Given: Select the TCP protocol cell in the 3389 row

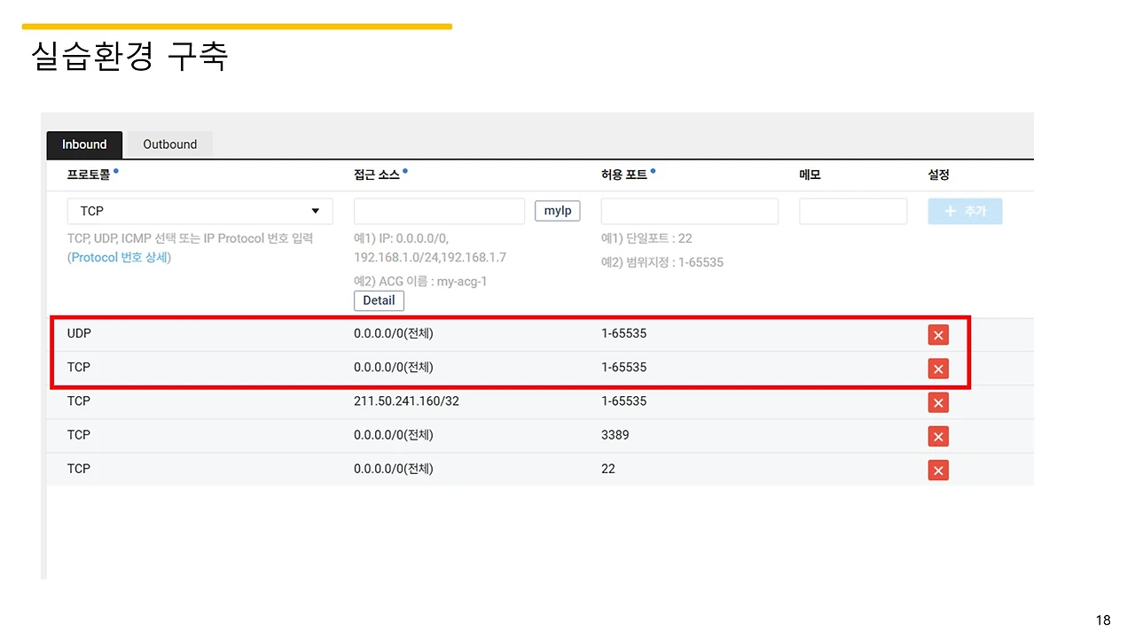Looking at the screenshot, I should click(79, 435).
